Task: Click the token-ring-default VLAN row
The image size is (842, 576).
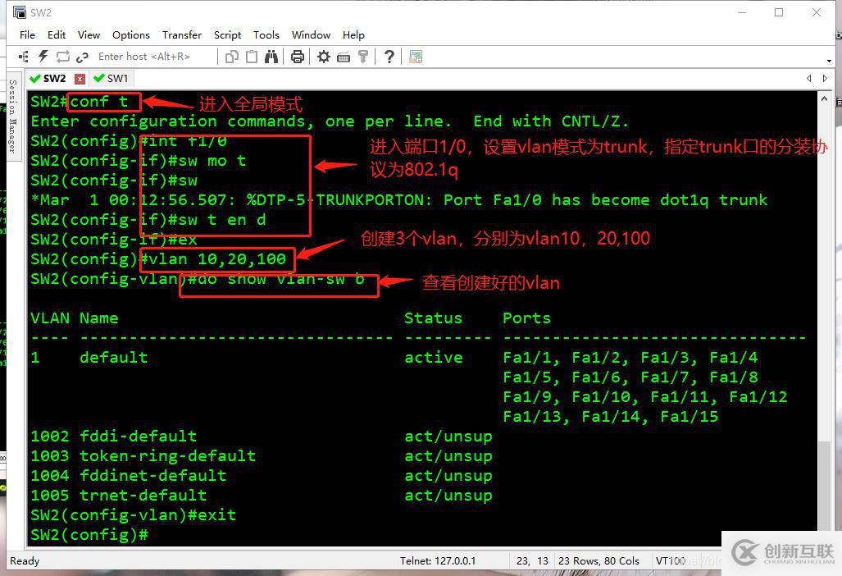Action: (x=261, y=456)
